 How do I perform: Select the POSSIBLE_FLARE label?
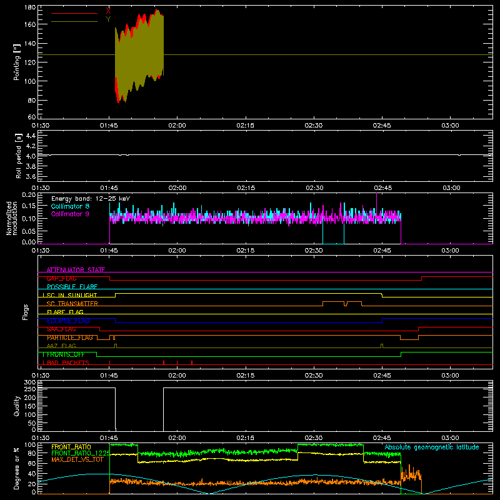click(72, 287)
